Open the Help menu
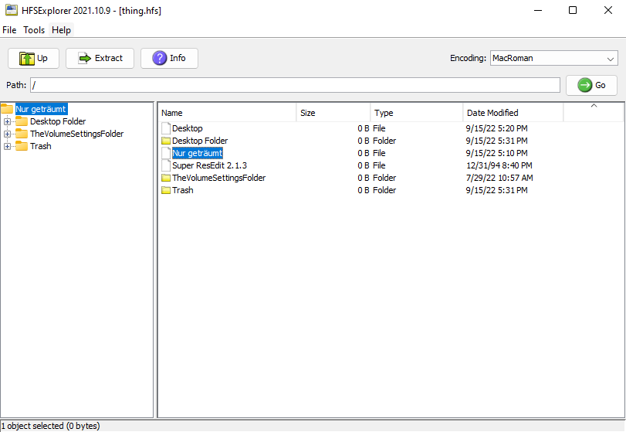Screen dimensions: 626x432 61,30
